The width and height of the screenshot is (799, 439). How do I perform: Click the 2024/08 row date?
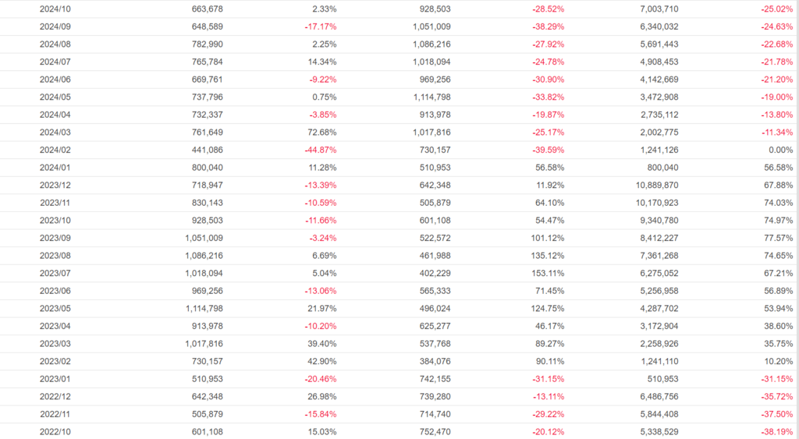point(55,44)
